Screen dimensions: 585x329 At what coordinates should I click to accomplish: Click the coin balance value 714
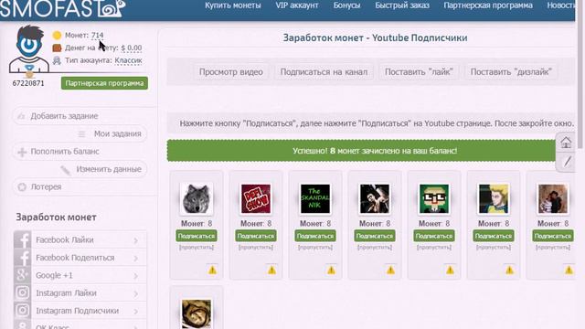98,36
